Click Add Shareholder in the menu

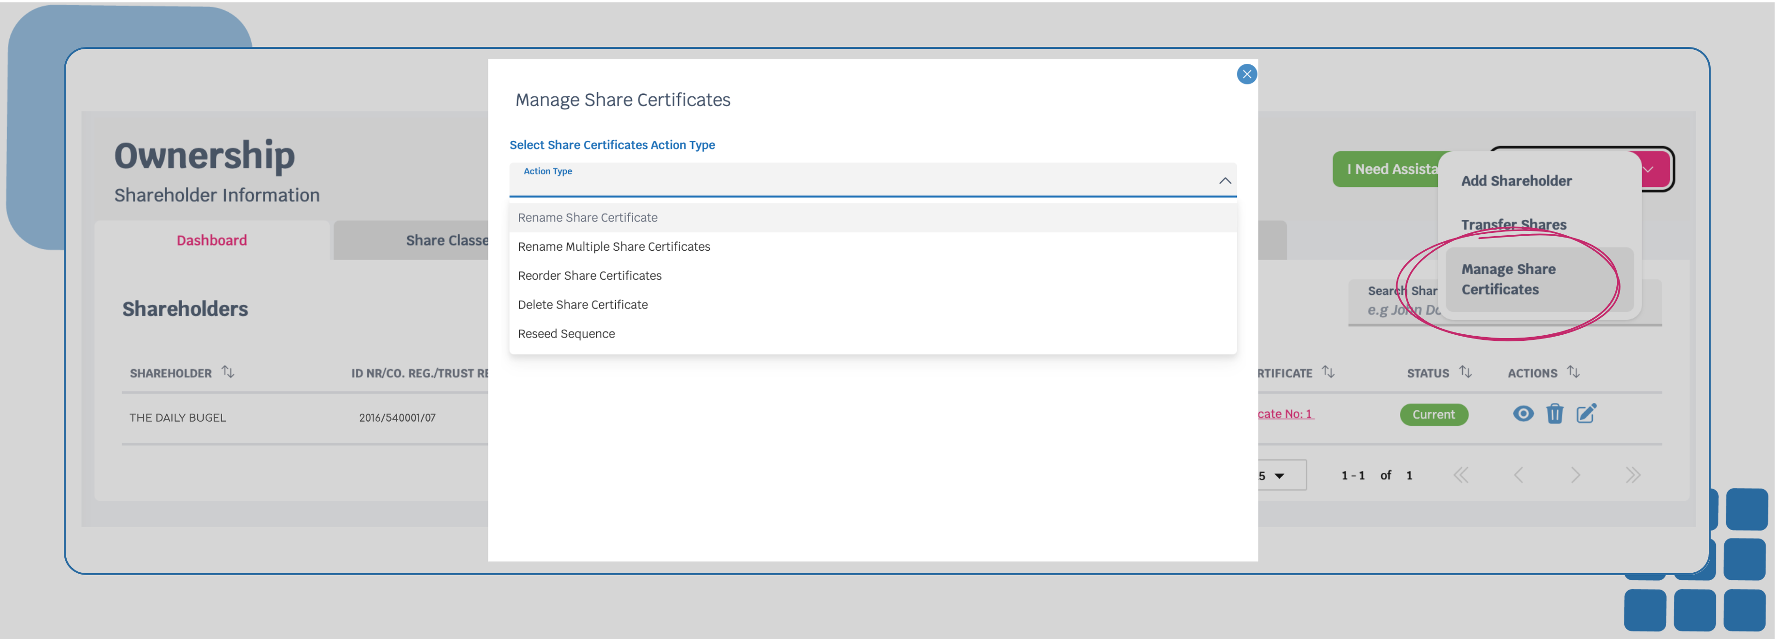pos(1516,181)
